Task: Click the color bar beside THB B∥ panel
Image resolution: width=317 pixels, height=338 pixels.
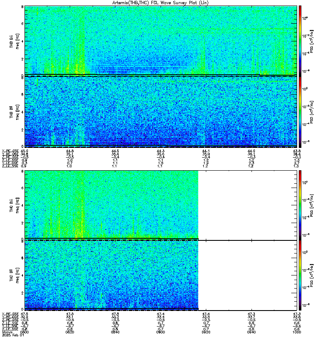Action: (300, 112)
